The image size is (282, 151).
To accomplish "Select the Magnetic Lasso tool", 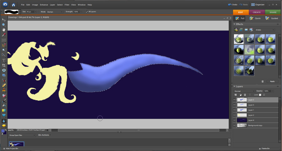I will [x=4, y=45].
